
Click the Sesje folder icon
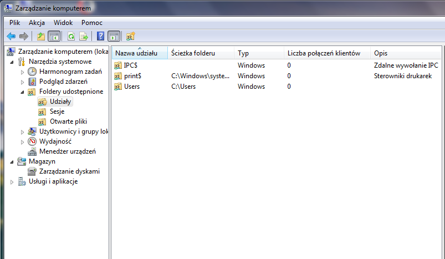pos(42,111)
